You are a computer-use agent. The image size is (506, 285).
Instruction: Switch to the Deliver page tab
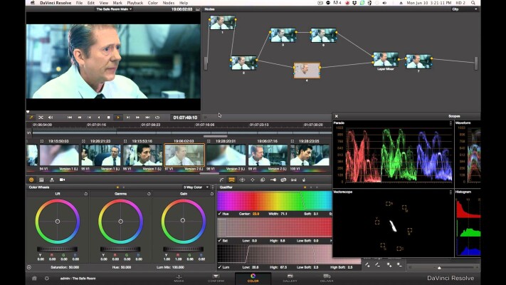click(x=327, y=278)
